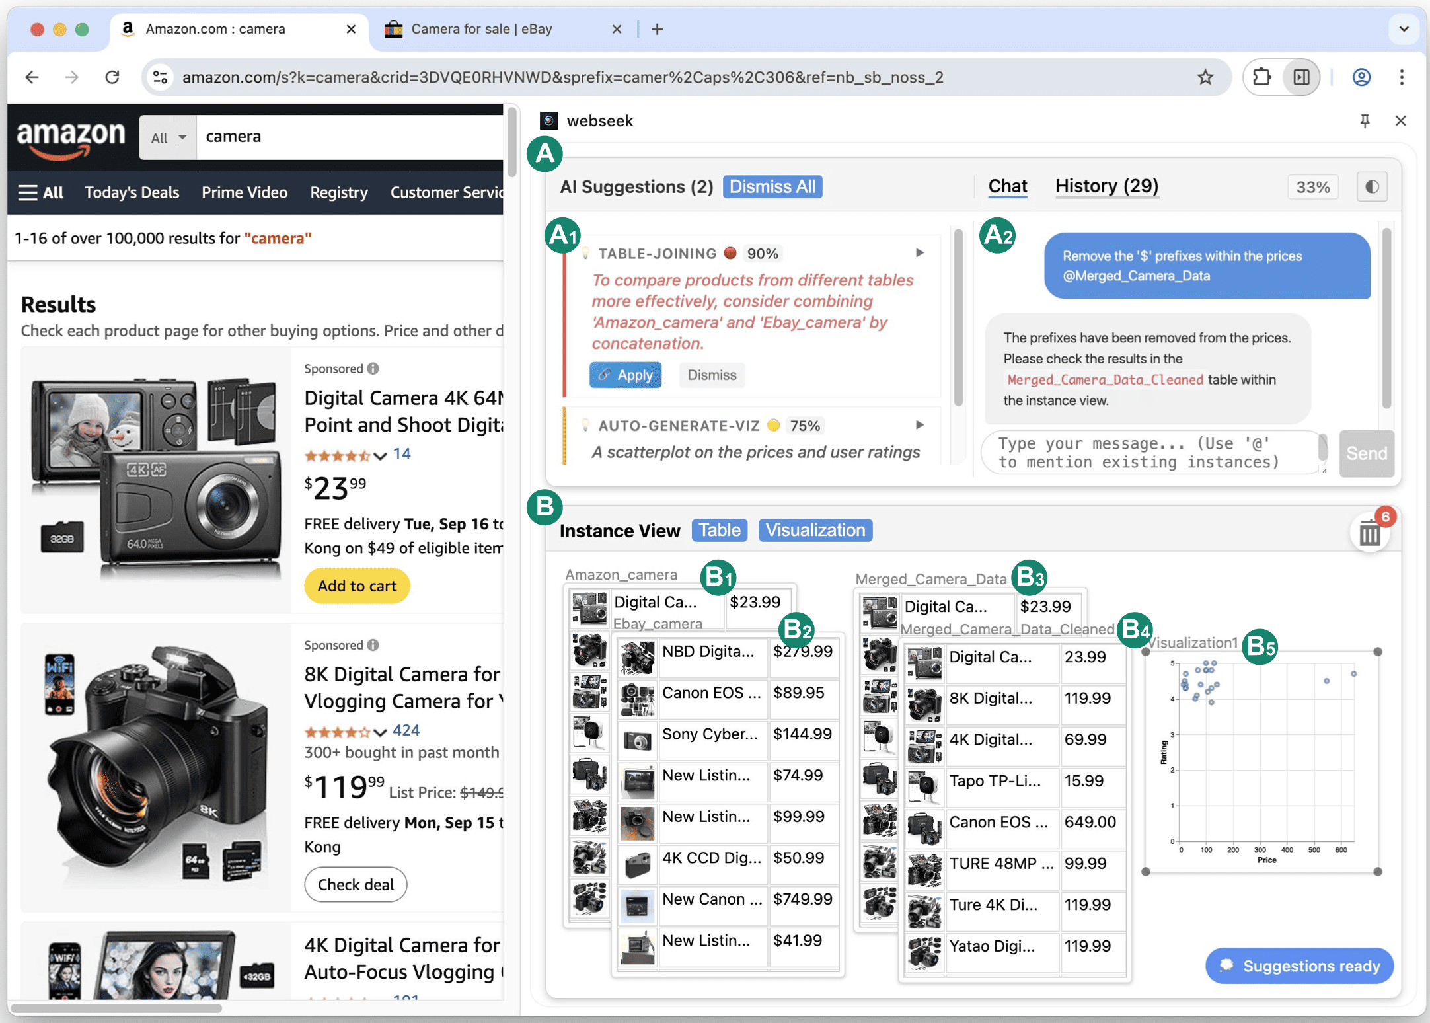Add the $23.99 camera to cart
Image resolution: width=1430 pixels, height=1023 pixels.
(357, 586)
